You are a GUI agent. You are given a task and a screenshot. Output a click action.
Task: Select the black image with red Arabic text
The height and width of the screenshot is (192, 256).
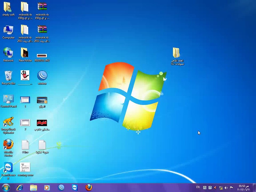[x=42, y=123]
